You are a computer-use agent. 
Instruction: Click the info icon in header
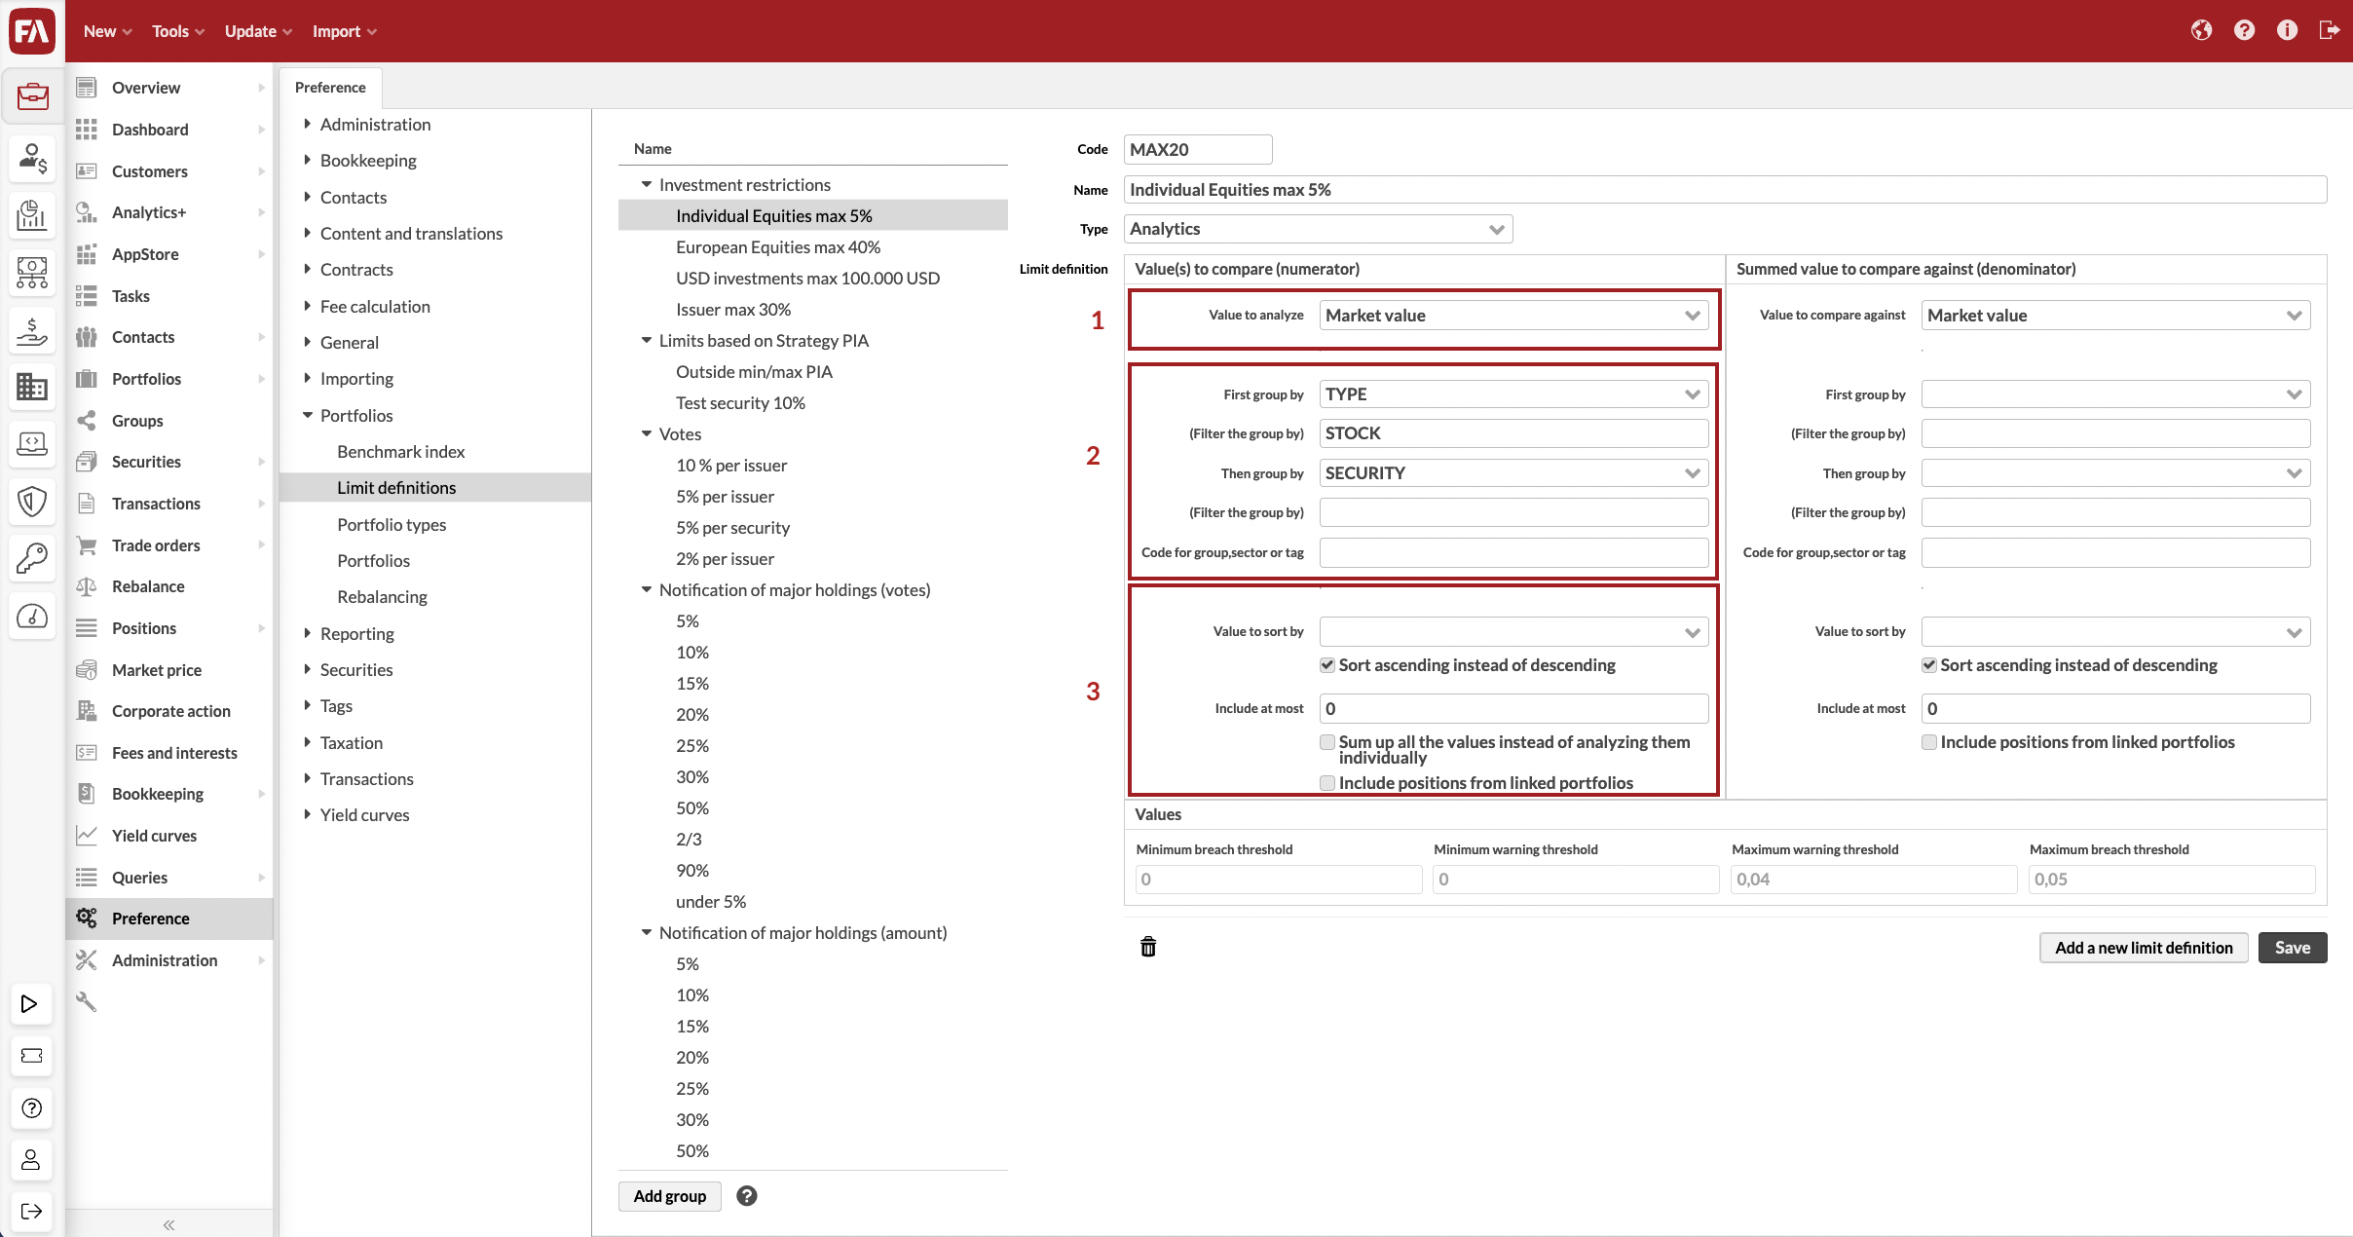pyautogui.click(x=2287, y=30)
